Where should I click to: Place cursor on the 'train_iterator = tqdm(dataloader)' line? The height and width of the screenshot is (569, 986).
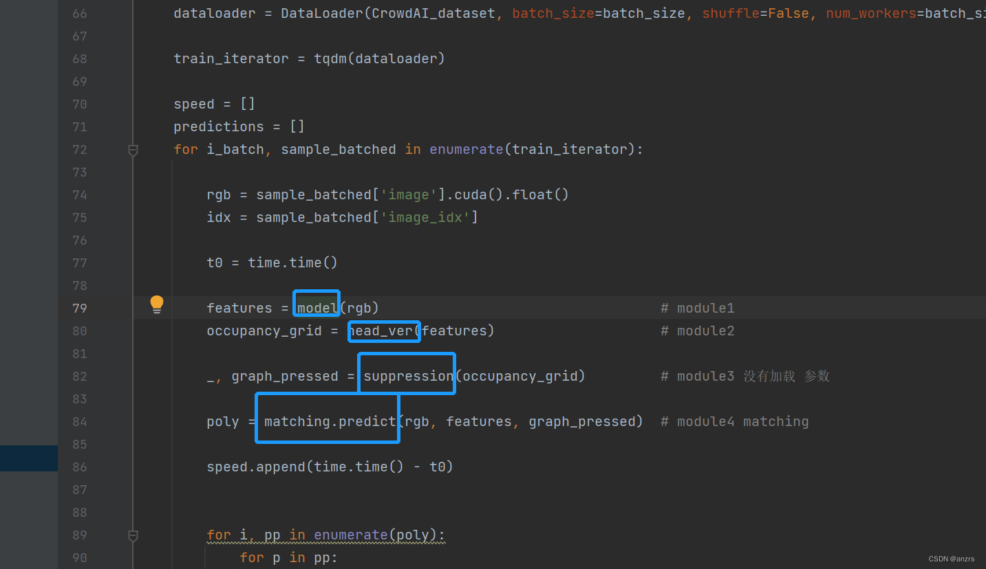pyautogui.click(x=310, y=58)
